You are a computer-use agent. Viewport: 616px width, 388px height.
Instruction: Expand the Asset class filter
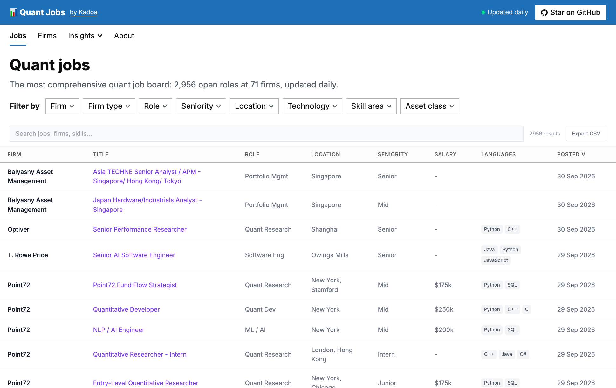(x=430, y=106)
